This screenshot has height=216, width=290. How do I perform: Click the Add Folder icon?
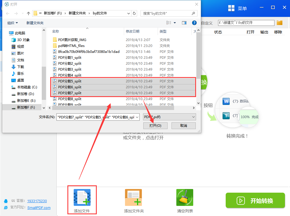coord(133,197)
